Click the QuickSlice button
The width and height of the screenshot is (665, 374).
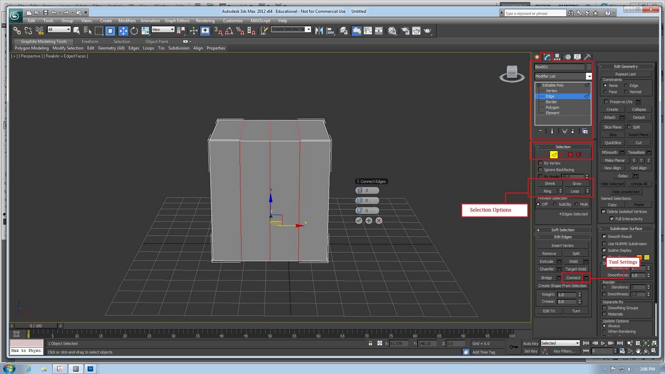pos(613,143)
